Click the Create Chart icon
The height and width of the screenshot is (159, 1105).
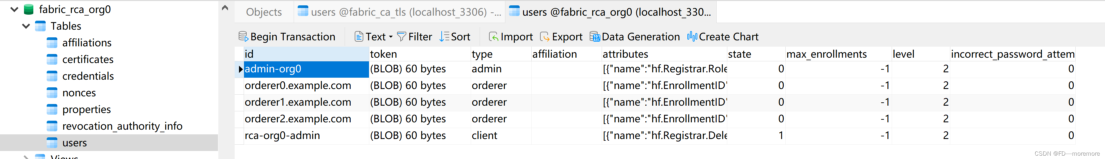(x=692, y=37)
